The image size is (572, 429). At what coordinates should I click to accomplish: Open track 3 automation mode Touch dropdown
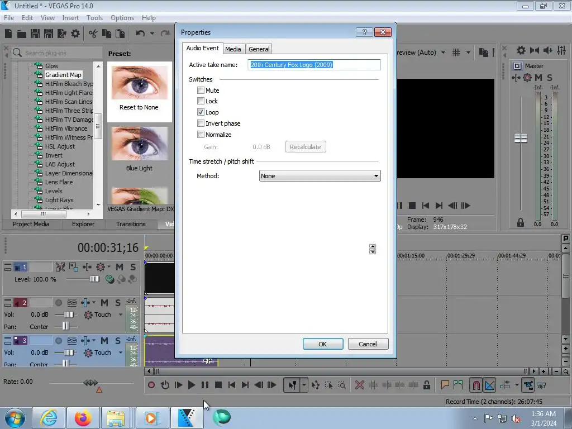pos(121,352)
